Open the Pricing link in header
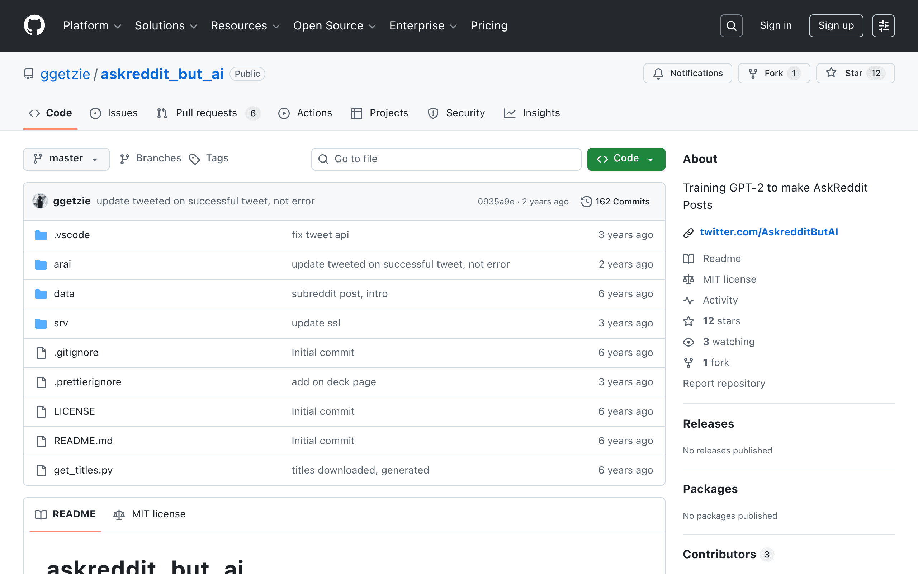The width and height of the screenshot is (918, 574). pos(489,25)
